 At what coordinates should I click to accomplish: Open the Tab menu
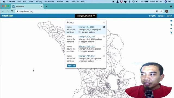coord(67,2)
